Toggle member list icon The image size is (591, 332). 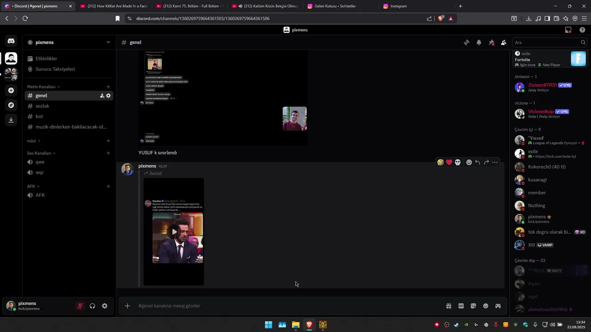[x=503, y=42]
